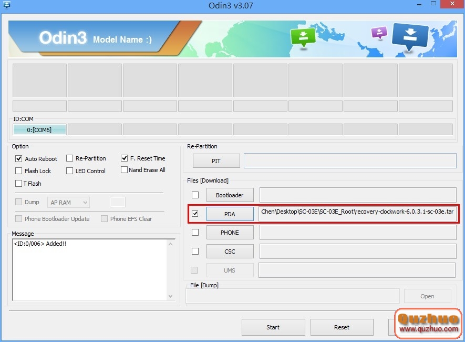This screenshot has height=342, width=465.
Task: Click the PHONE file button
Action: (230, 233)
